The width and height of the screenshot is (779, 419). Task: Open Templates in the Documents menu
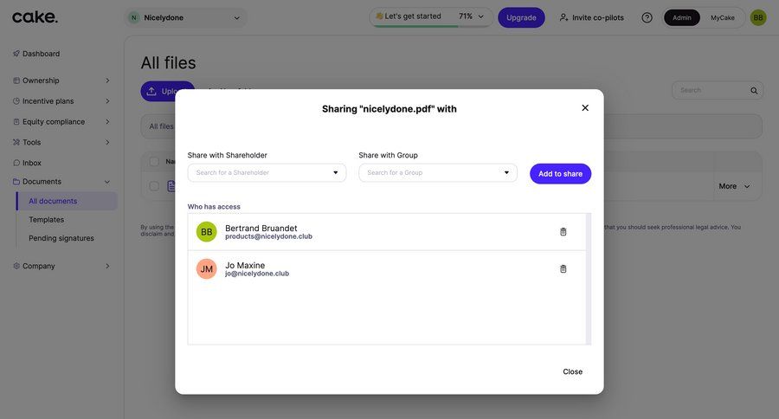[x=46, y=220]
